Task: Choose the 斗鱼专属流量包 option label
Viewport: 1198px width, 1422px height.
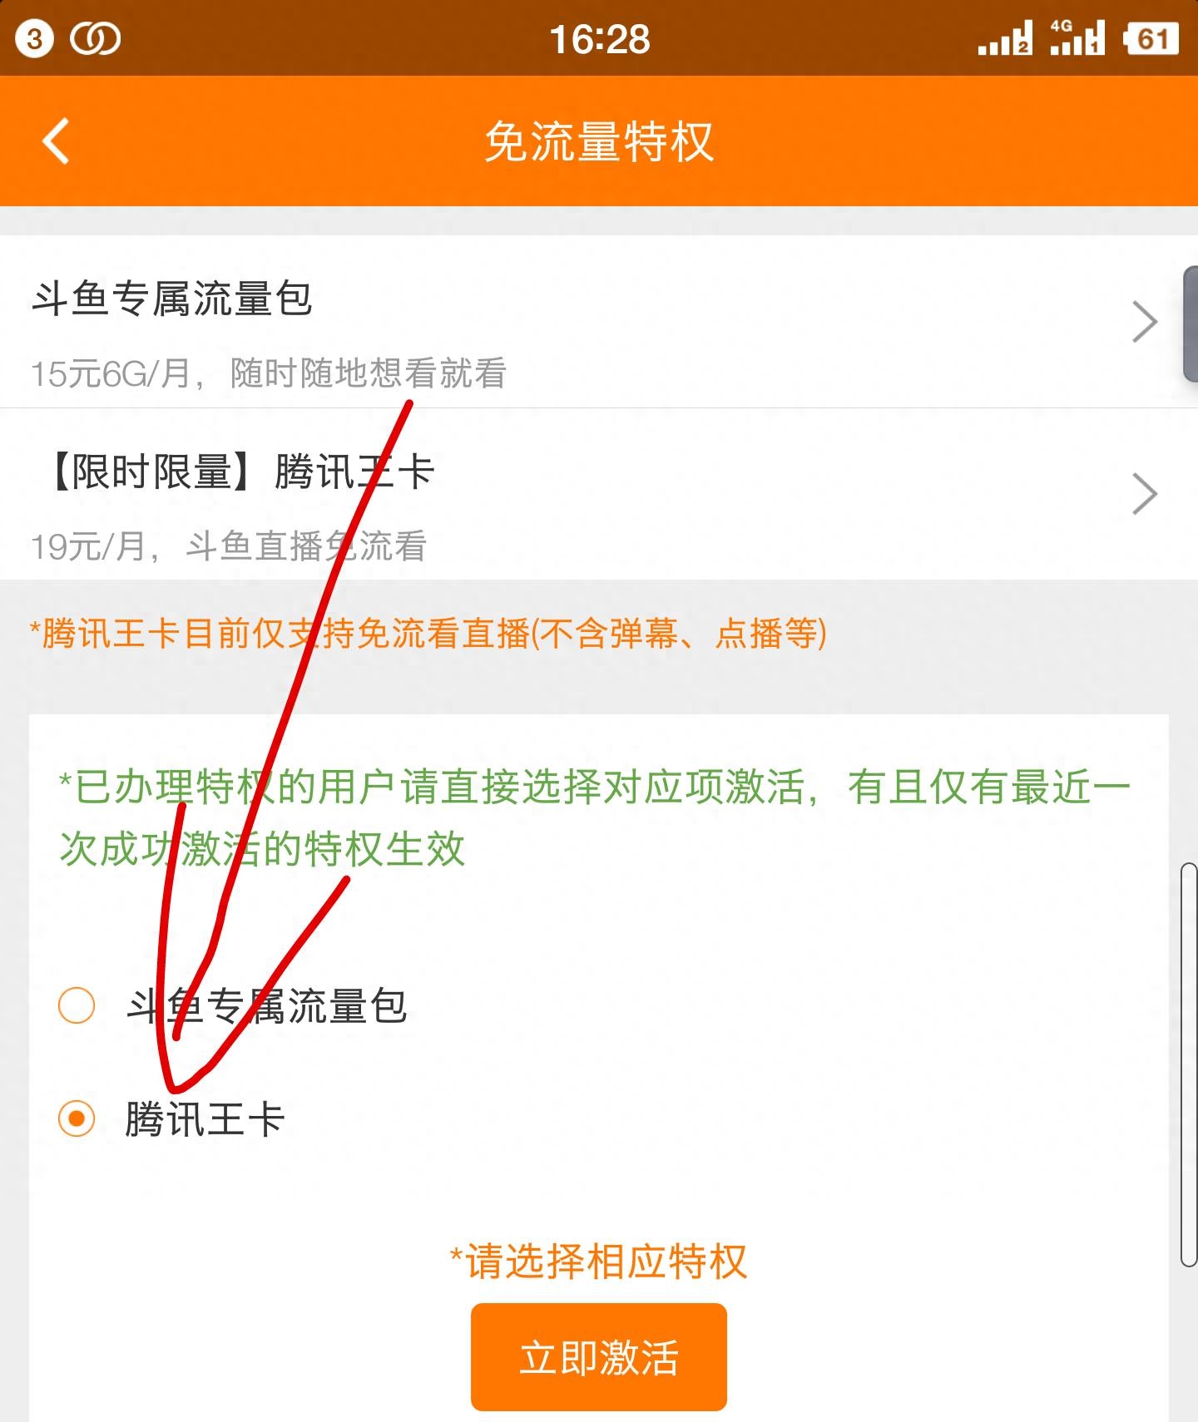Action: (266, 1006)
